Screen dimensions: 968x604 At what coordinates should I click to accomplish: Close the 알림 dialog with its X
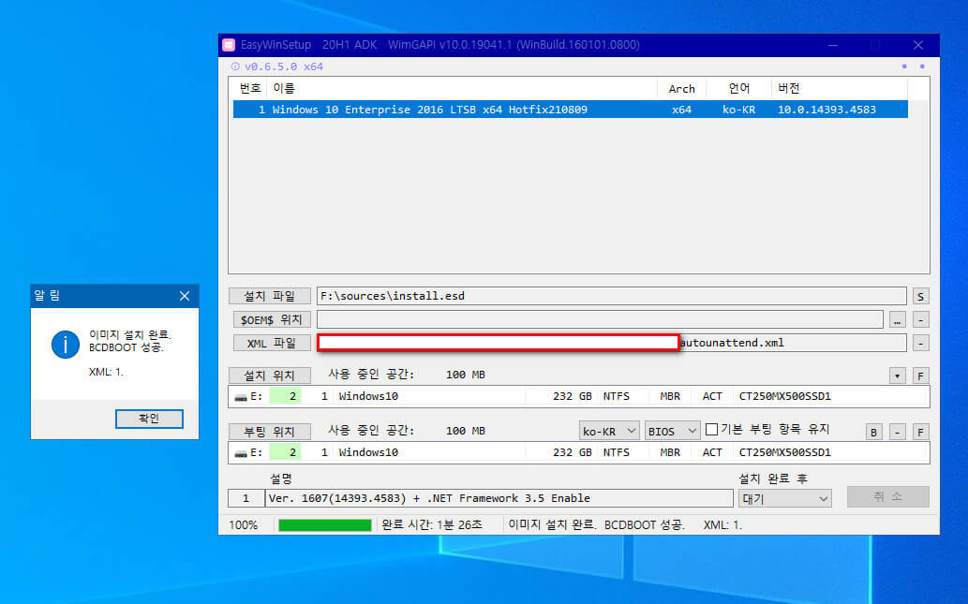tap(185, 296)
